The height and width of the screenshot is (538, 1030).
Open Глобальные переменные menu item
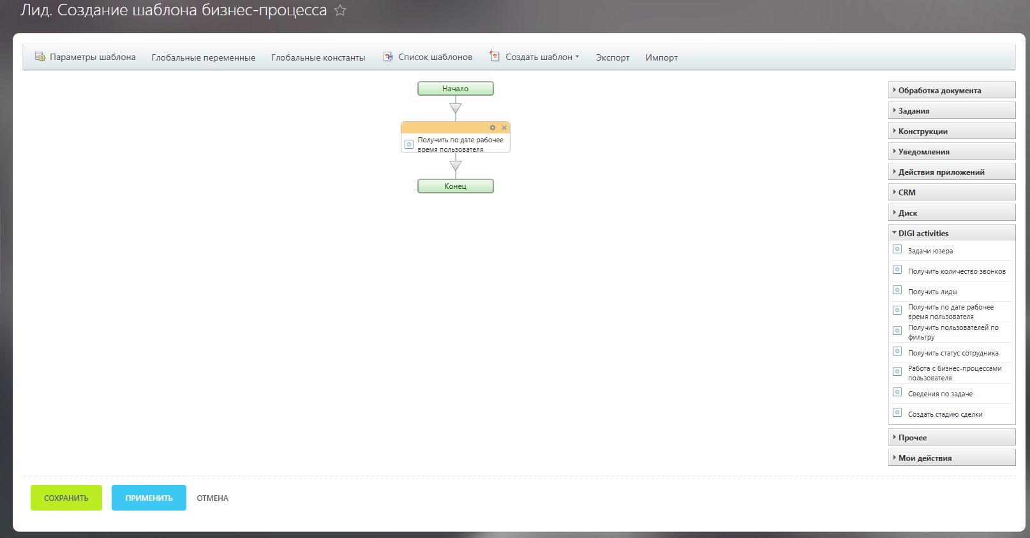pos(203,57)
